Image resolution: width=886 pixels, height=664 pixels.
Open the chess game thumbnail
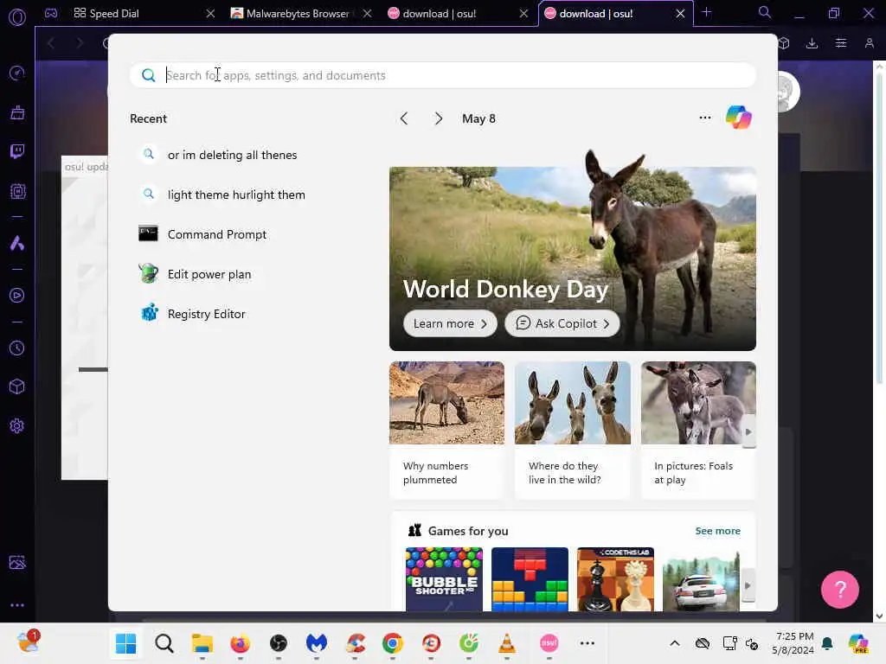click(x=615, y=579)
